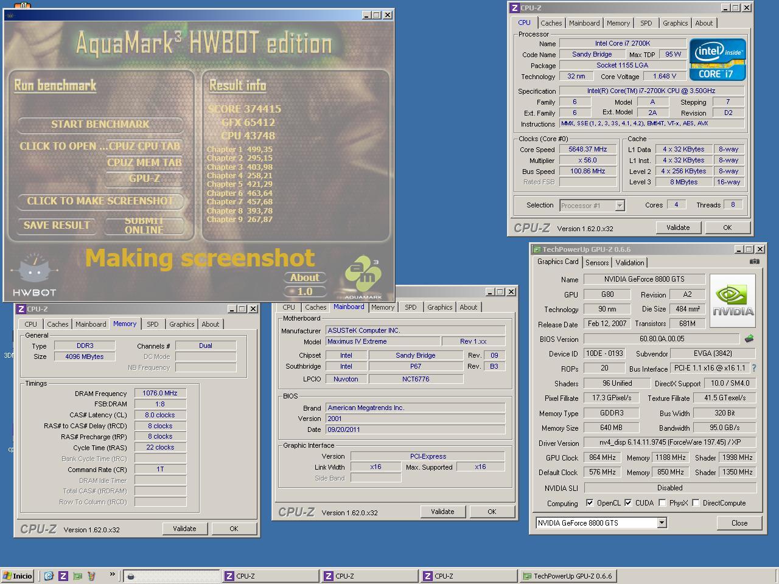This screenshot has height=584, width=779.
Task: Click Validate in the Memory CPU-Z window
Action: point(184,529)
